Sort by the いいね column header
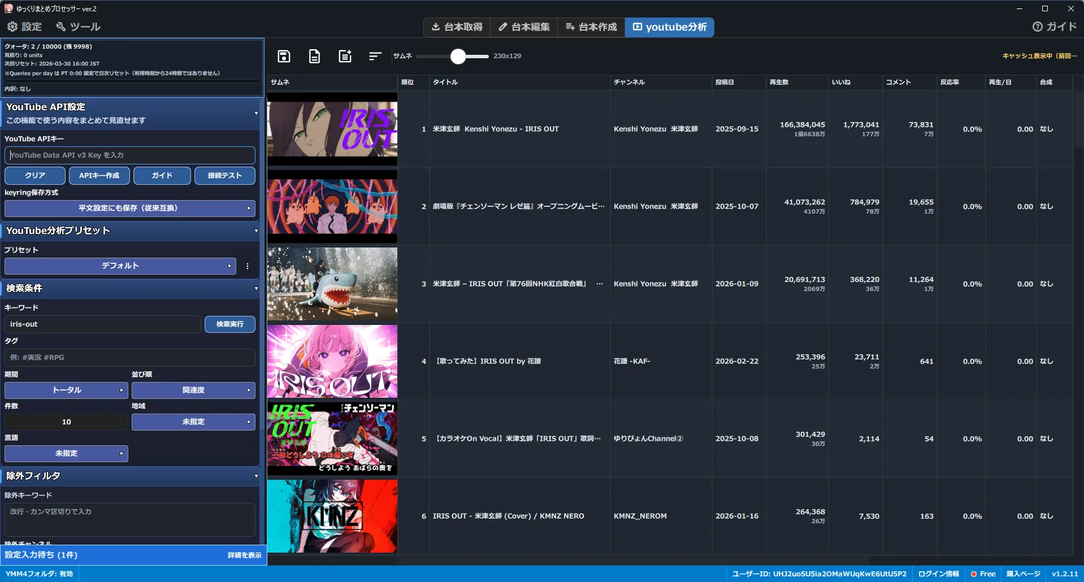 click(856, 82)
